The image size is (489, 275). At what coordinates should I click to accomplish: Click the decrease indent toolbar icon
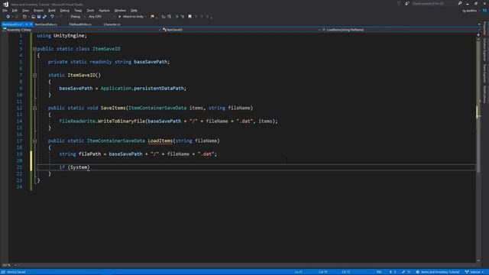[x=164, y=17]
